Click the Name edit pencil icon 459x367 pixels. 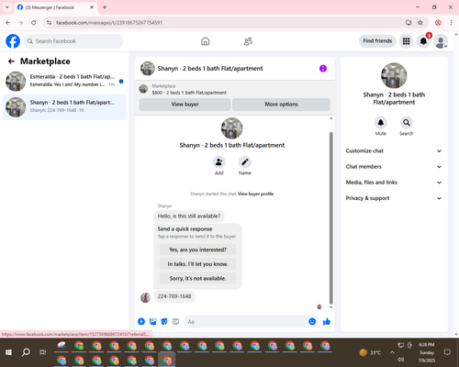pos(245,162)
